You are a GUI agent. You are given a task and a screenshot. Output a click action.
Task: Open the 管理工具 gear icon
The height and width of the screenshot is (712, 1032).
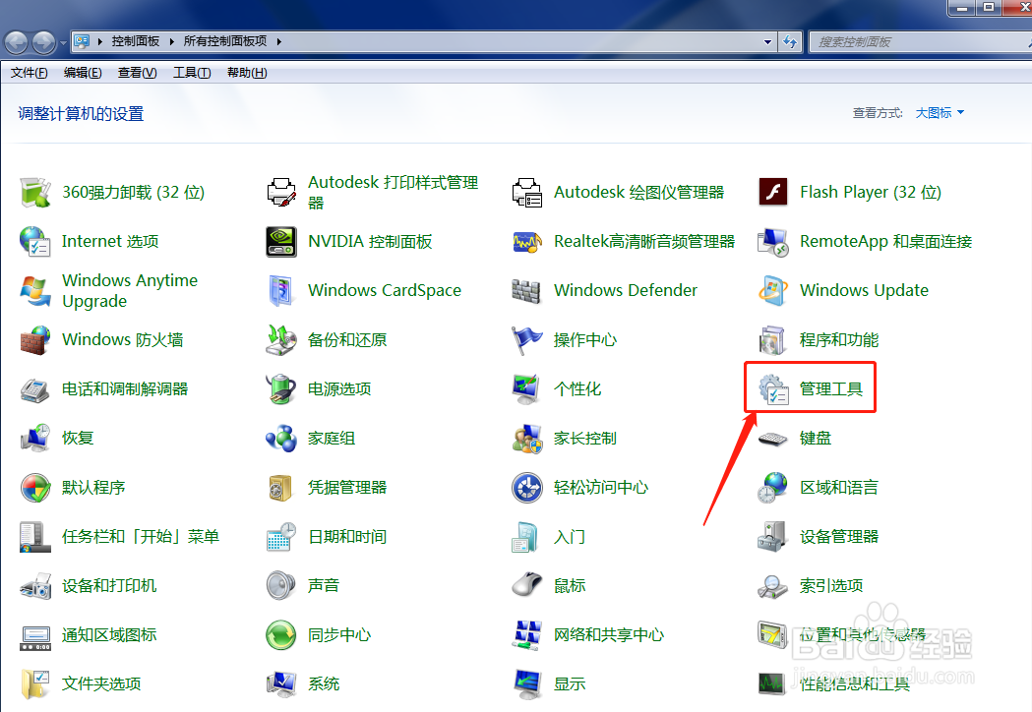(773, 388)
